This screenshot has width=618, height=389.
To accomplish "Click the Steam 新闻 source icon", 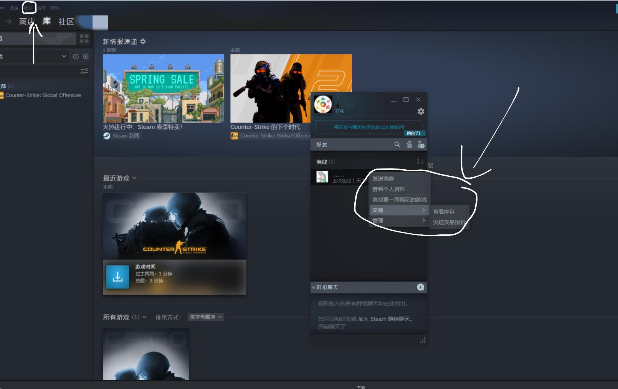I will click(x=107, y=136).
